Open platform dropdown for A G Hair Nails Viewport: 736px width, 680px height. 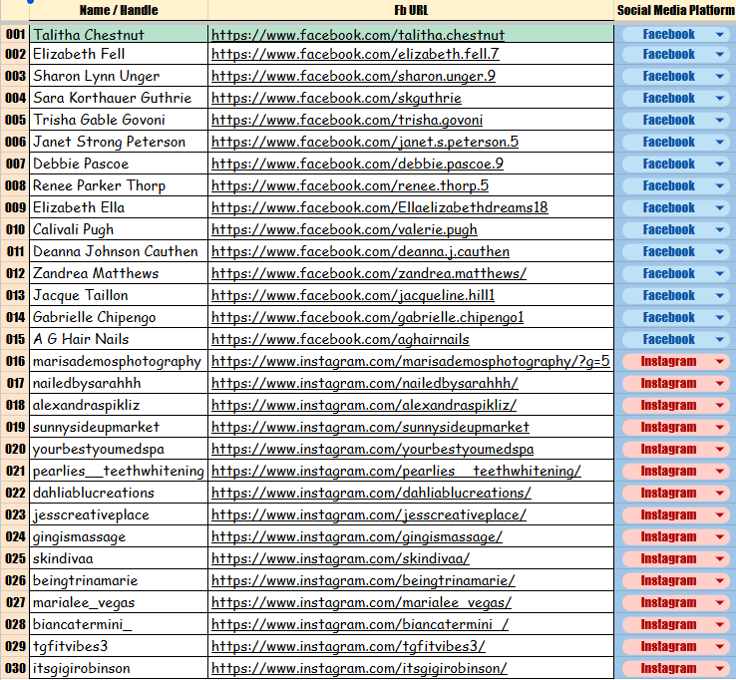720,339
